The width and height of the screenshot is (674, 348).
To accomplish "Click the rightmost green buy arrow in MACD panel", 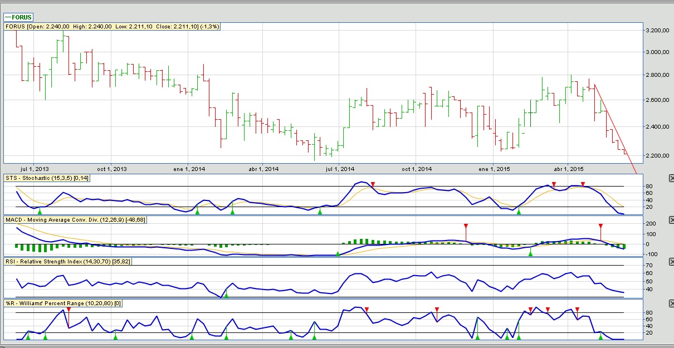I will click(530, 253).
